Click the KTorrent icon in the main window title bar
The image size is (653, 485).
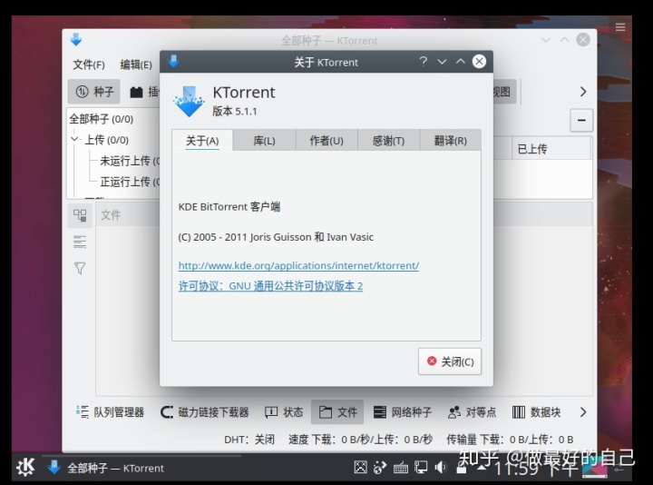(76, 40)
